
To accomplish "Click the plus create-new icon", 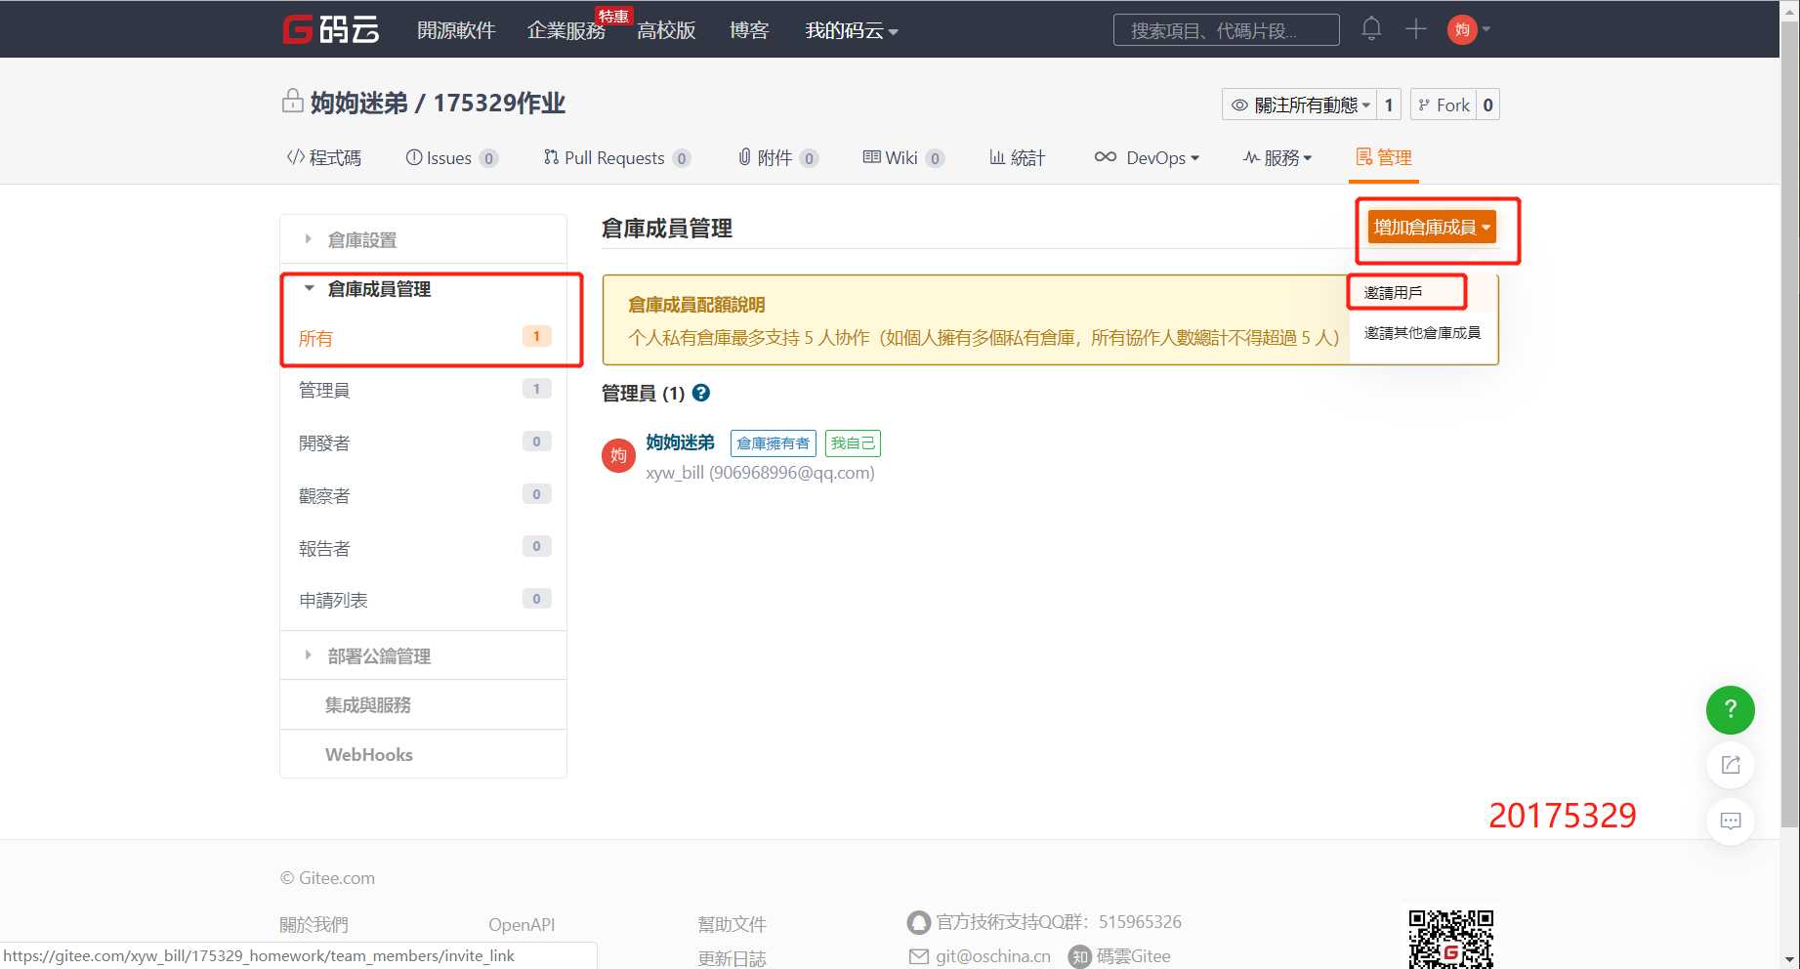I will coord(1415,29).
